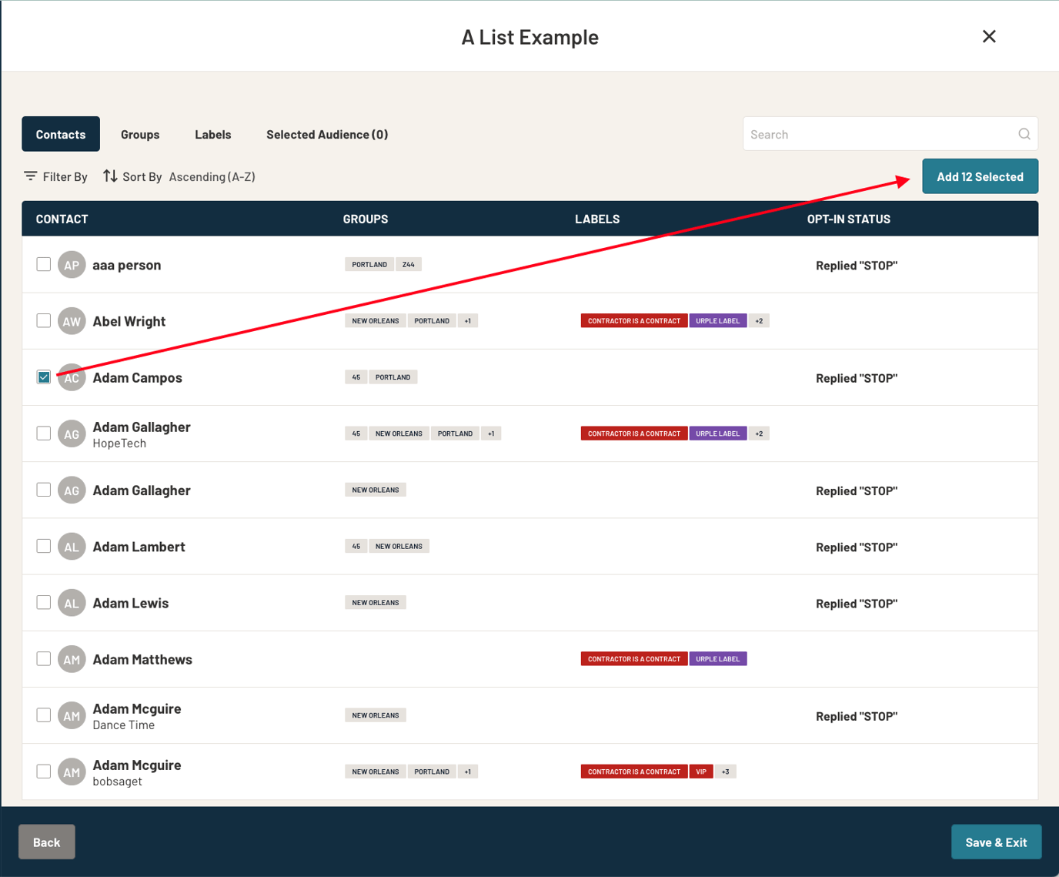
Task: Click Adam Matthews' AM avatar
Action: coord(72,659)
